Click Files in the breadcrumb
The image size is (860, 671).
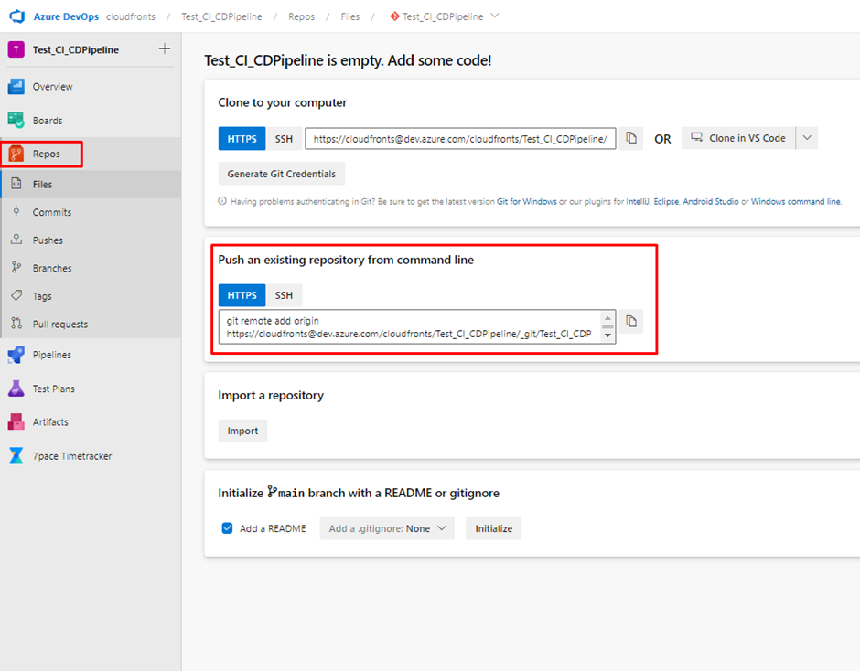(349, 16)
